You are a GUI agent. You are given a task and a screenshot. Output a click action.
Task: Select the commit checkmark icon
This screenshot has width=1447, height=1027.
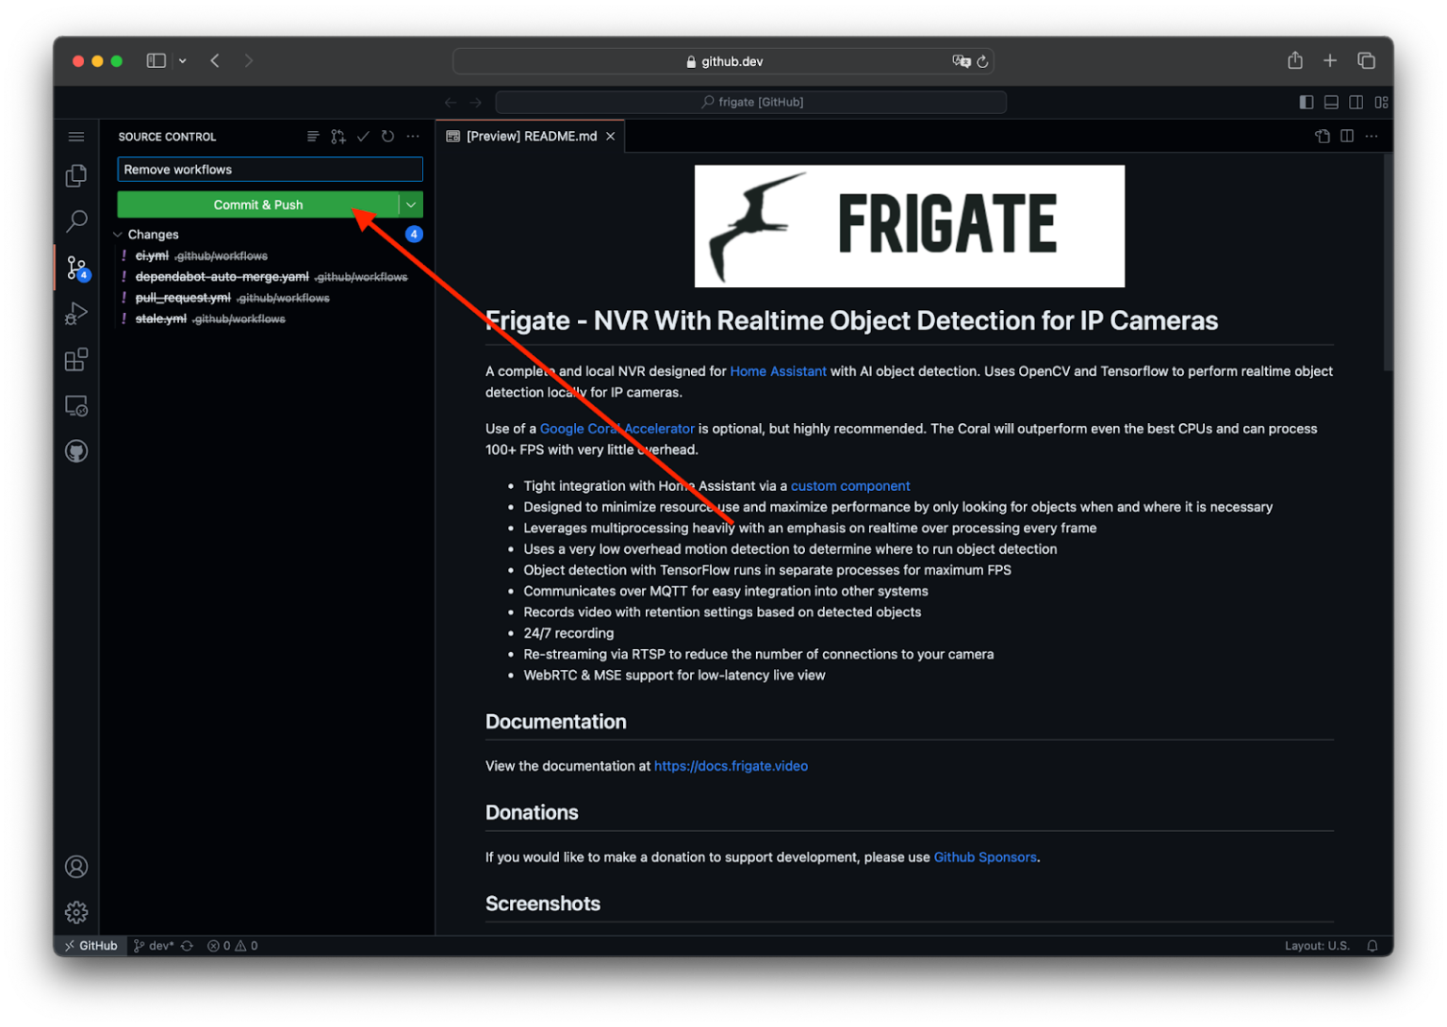[x=363, y=136]
